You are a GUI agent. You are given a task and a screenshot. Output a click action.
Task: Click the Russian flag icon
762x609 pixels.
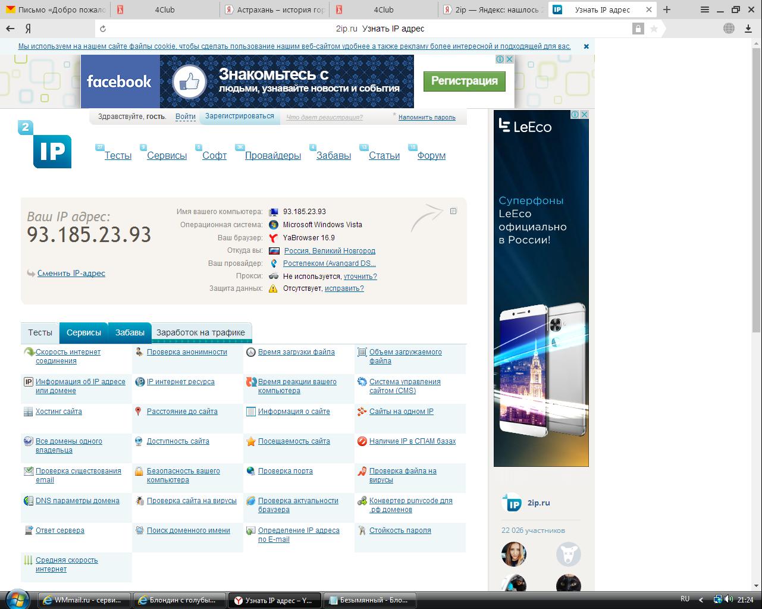pyautogui.click(x=274, y=250)
